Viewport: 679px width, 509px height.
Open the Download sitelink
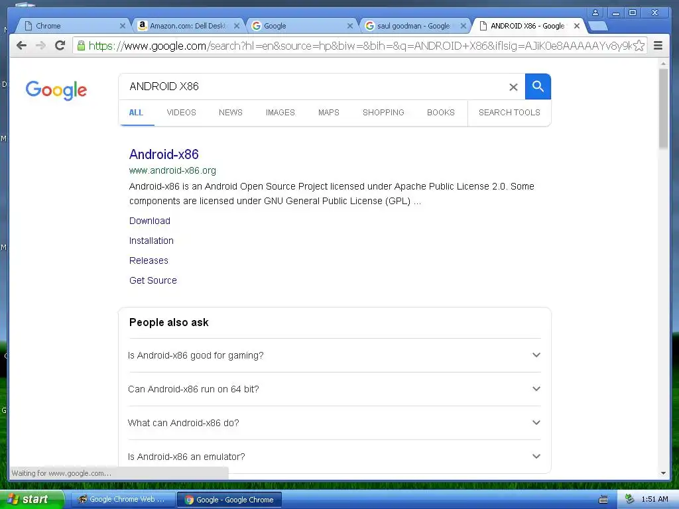tap(149, 221)
